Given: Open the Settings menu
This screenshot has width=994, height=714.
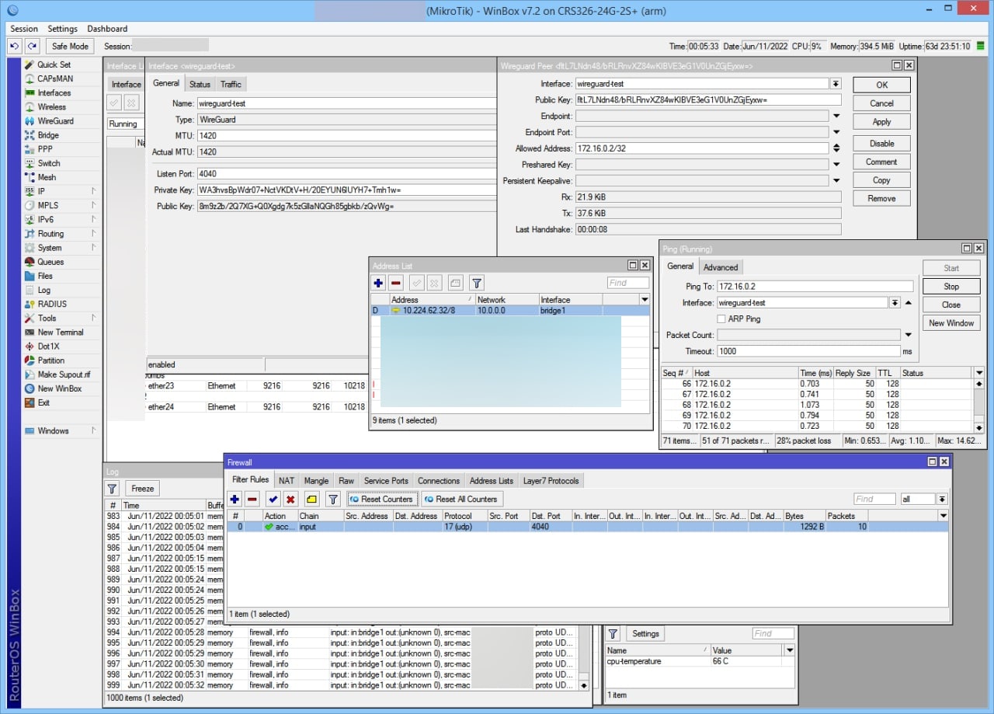Looking at the screenshot, I should point(62,29).
